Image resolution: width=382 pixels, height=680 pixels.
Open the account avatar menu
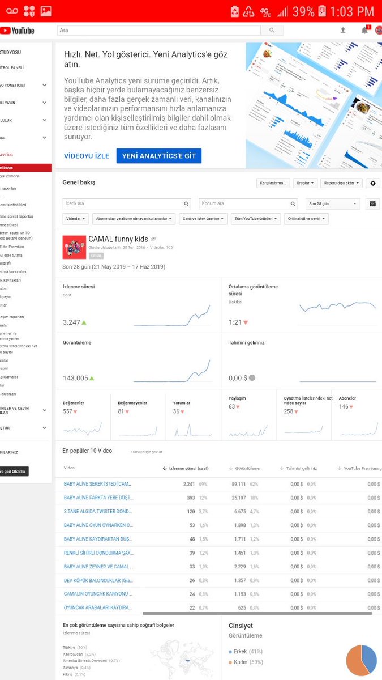tap(379, 30)
